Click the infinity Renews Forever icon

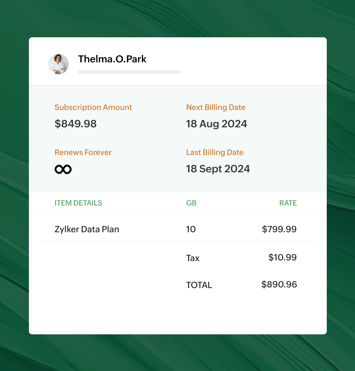pyautogui.click(x=63, y=168)
